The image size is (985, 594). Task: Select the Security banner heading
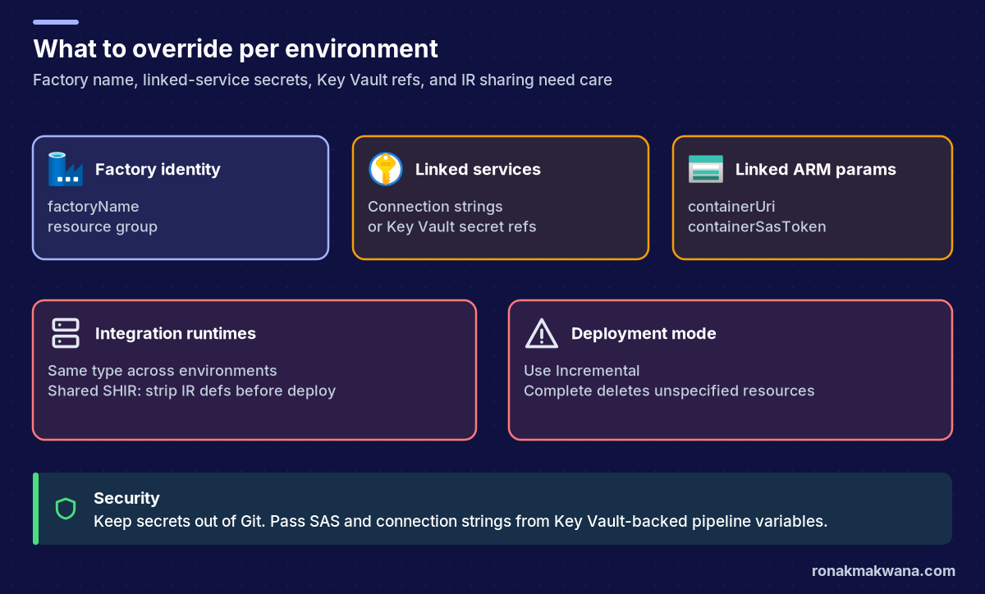[126, 498]
